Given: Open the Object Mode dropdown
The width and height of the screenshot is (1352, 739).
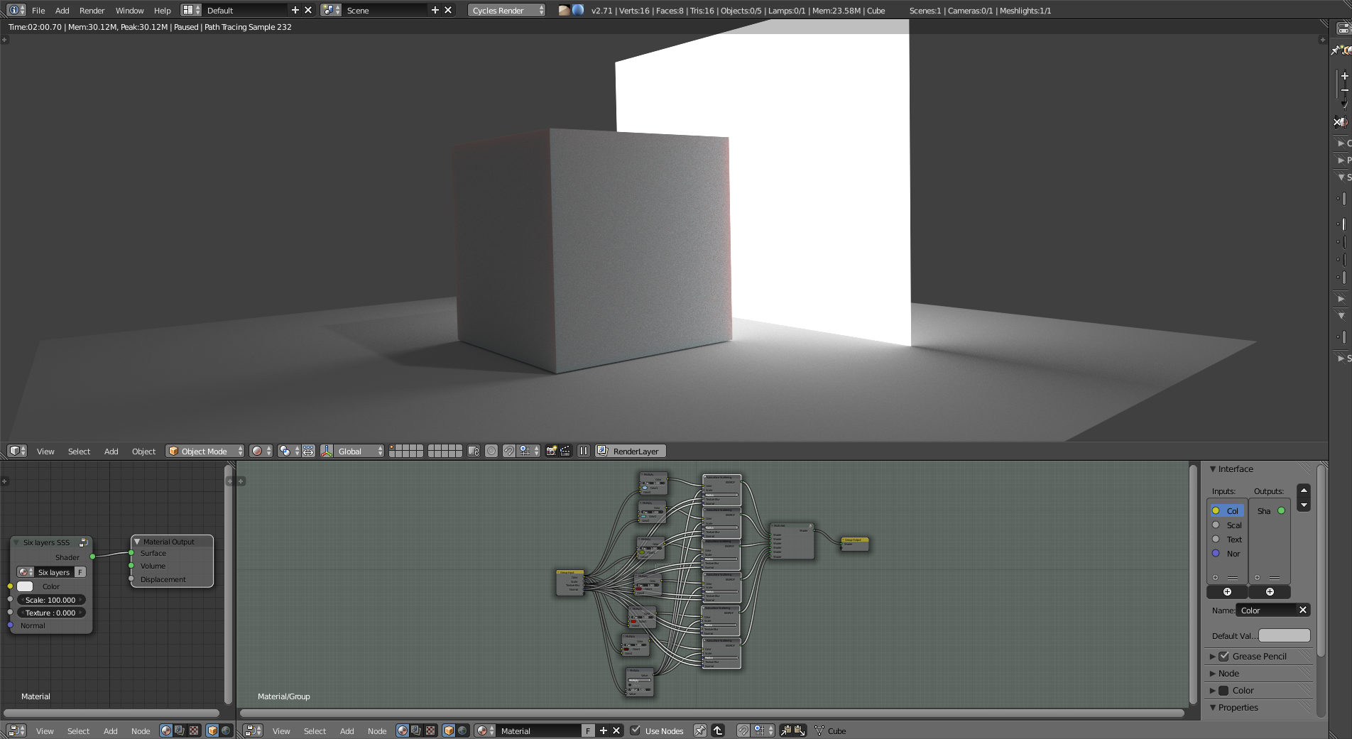Looking at the screenshot, I should tap(205, 451).
